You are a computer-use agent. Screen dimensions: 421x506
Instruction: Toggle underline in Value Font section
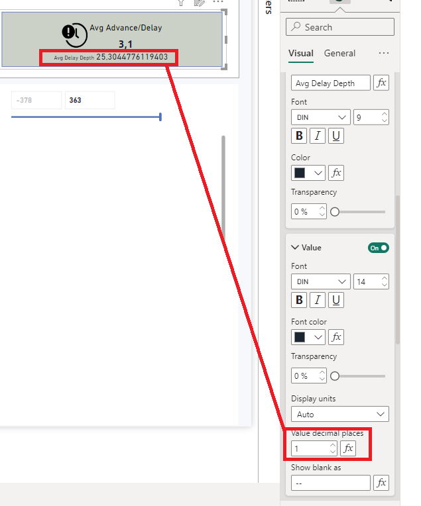click(336, 300)
